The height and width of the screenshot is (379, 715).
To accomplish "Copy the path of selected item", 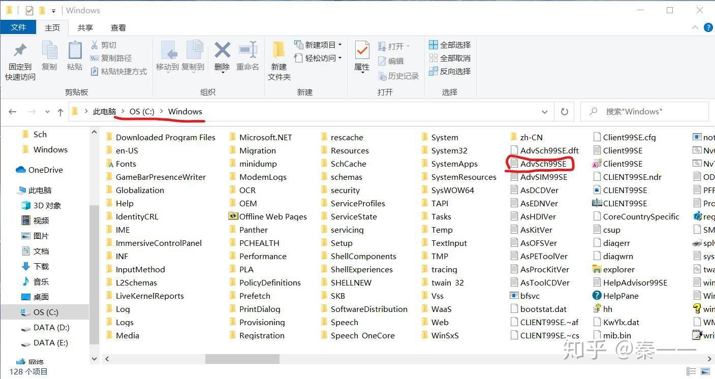I will pos(118,57).
